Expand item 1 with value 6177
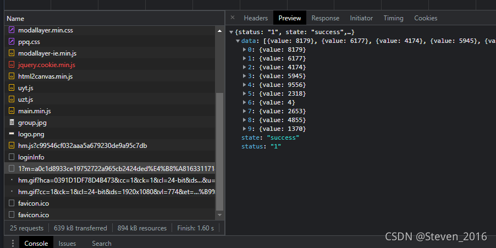 point(244,58)
